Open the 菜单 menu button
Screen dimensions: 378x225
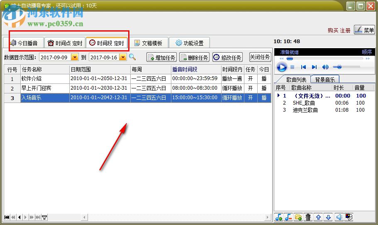(364, 30)
